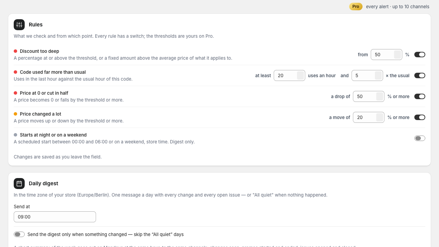
Task: Click 'Uses in the last hour against' description
Action: click(73, 79)
